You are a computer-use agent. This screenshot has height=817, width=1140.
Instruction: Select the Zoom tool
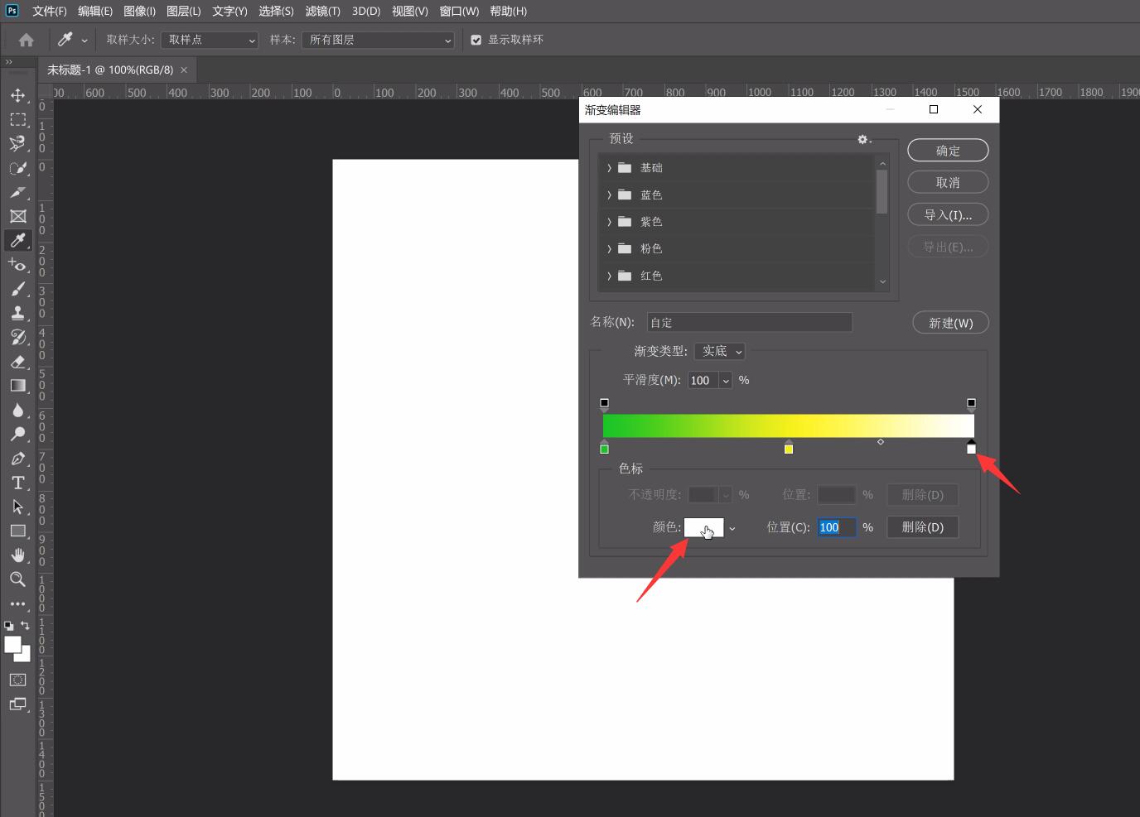tap(17, 579)
